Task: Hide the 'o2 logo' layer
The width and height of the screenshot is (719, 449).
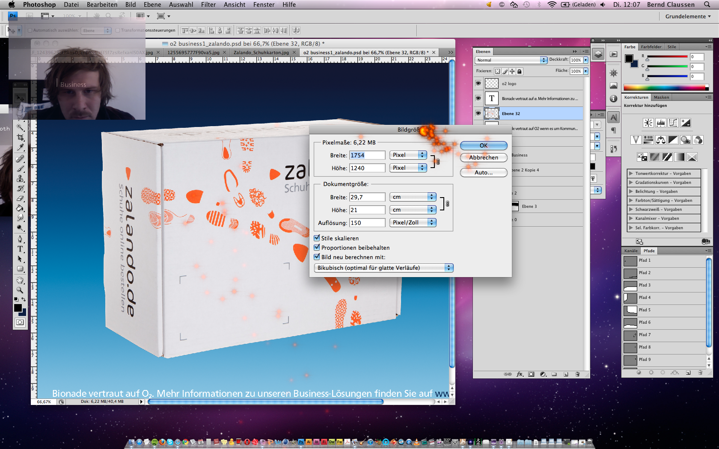Action: 478,83
